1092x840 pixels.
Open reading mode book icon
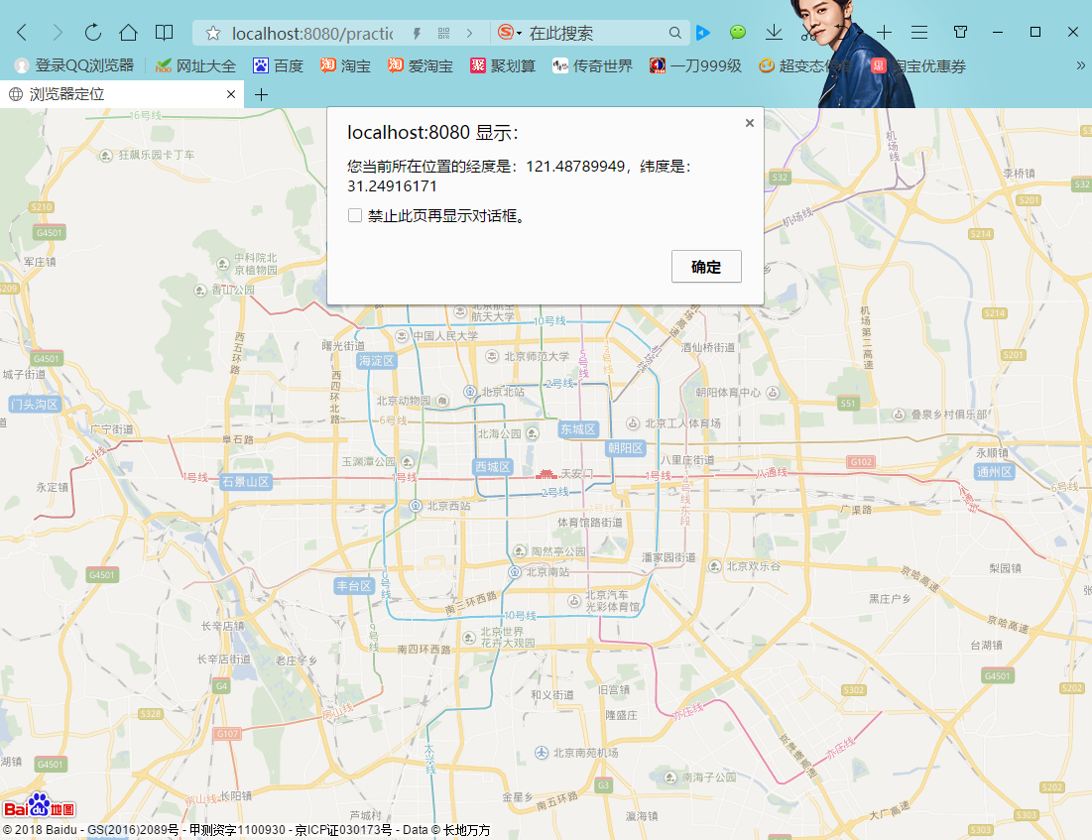165,32
